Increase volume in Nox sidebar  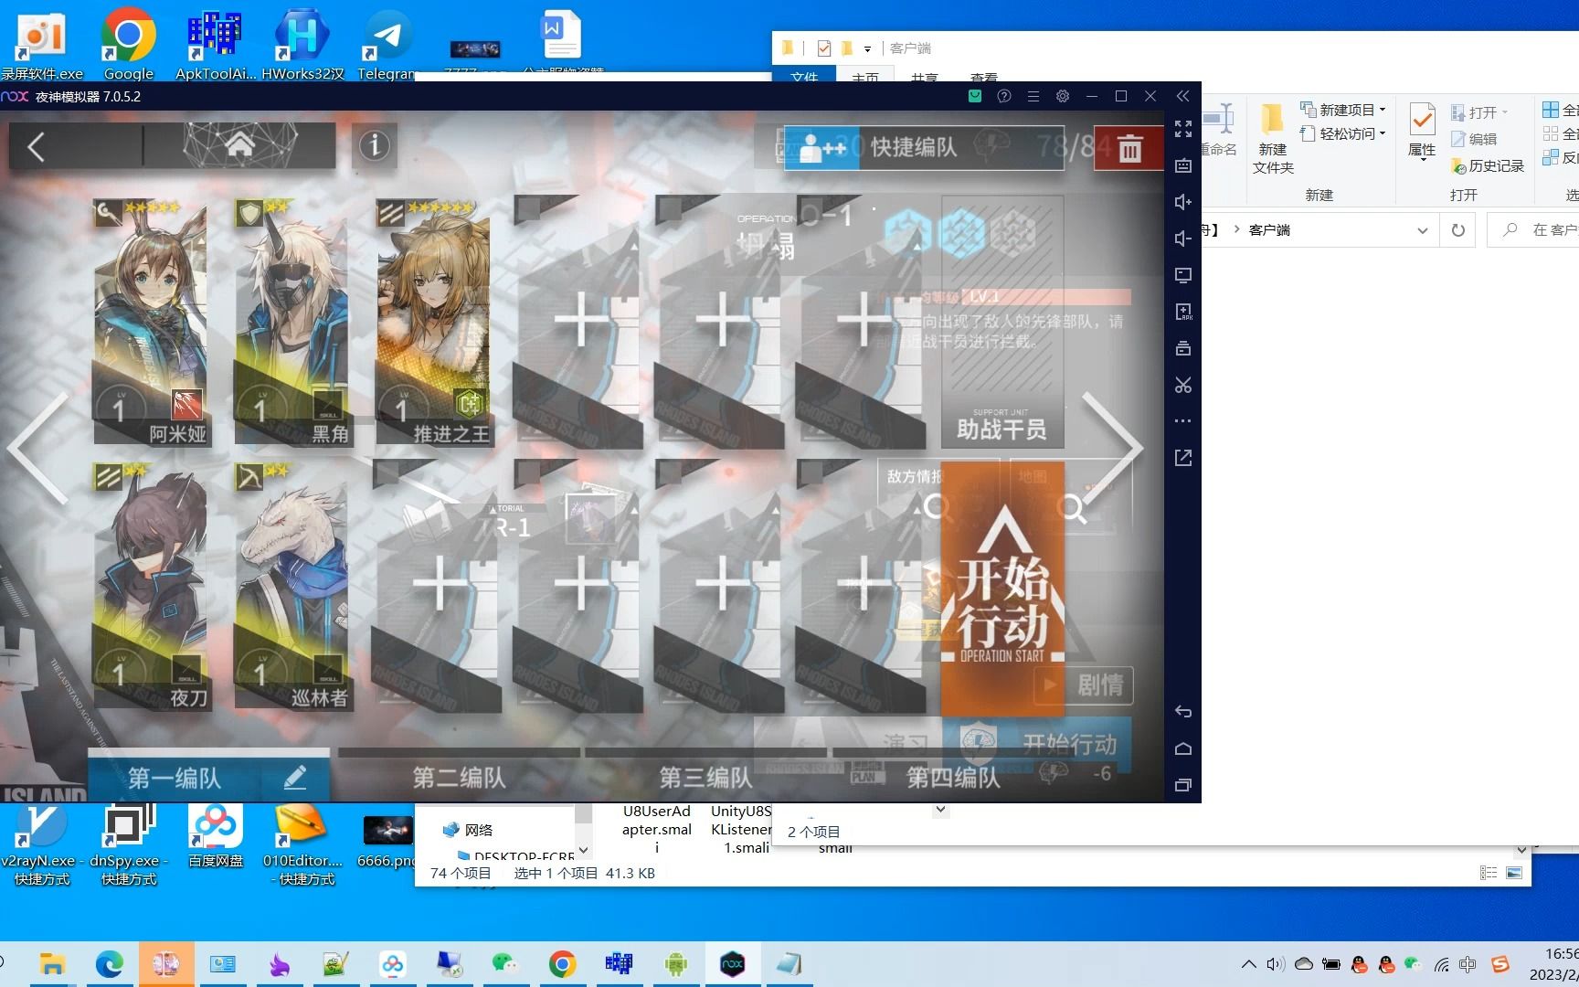click(x=1183, y=202)
